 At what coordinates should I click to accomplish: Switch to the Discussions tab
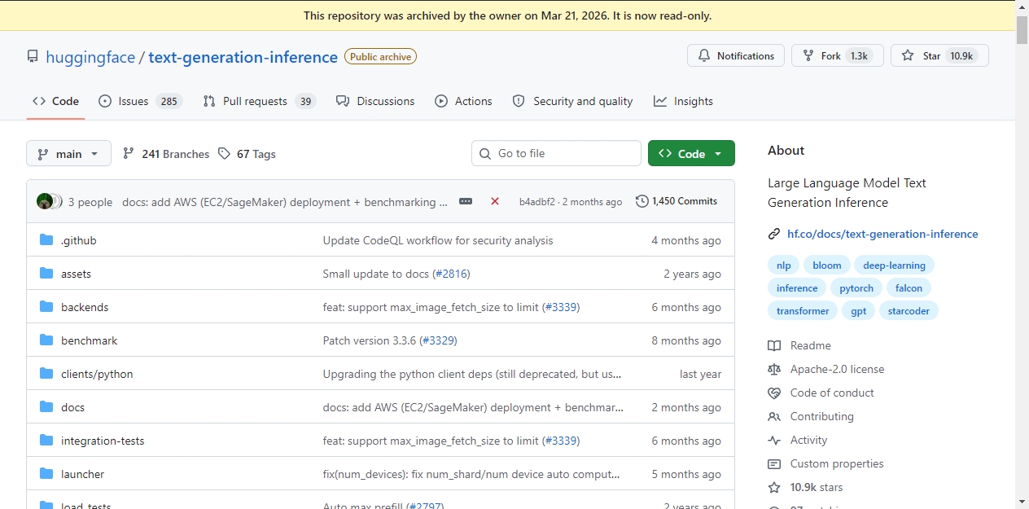375,101
